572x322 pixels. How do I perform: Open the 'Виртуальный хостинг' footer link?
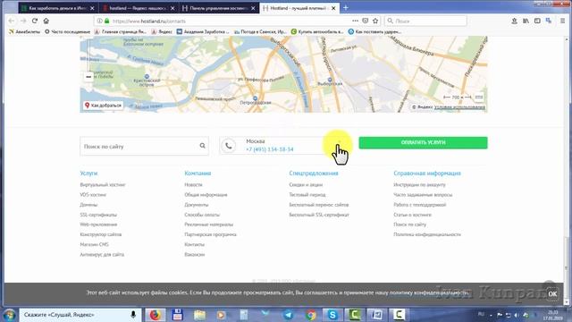point(103,185)
